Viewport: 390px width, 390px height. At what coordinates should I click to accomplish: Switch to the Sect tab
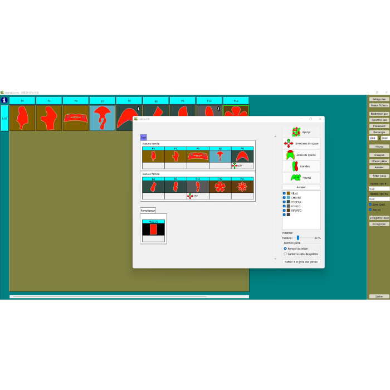(x=144, y=137)
